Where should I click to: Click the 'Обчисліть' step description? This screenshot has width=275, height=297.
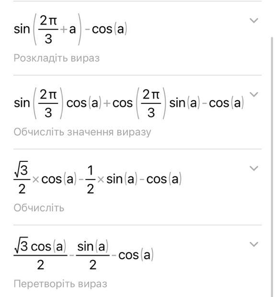39,208
